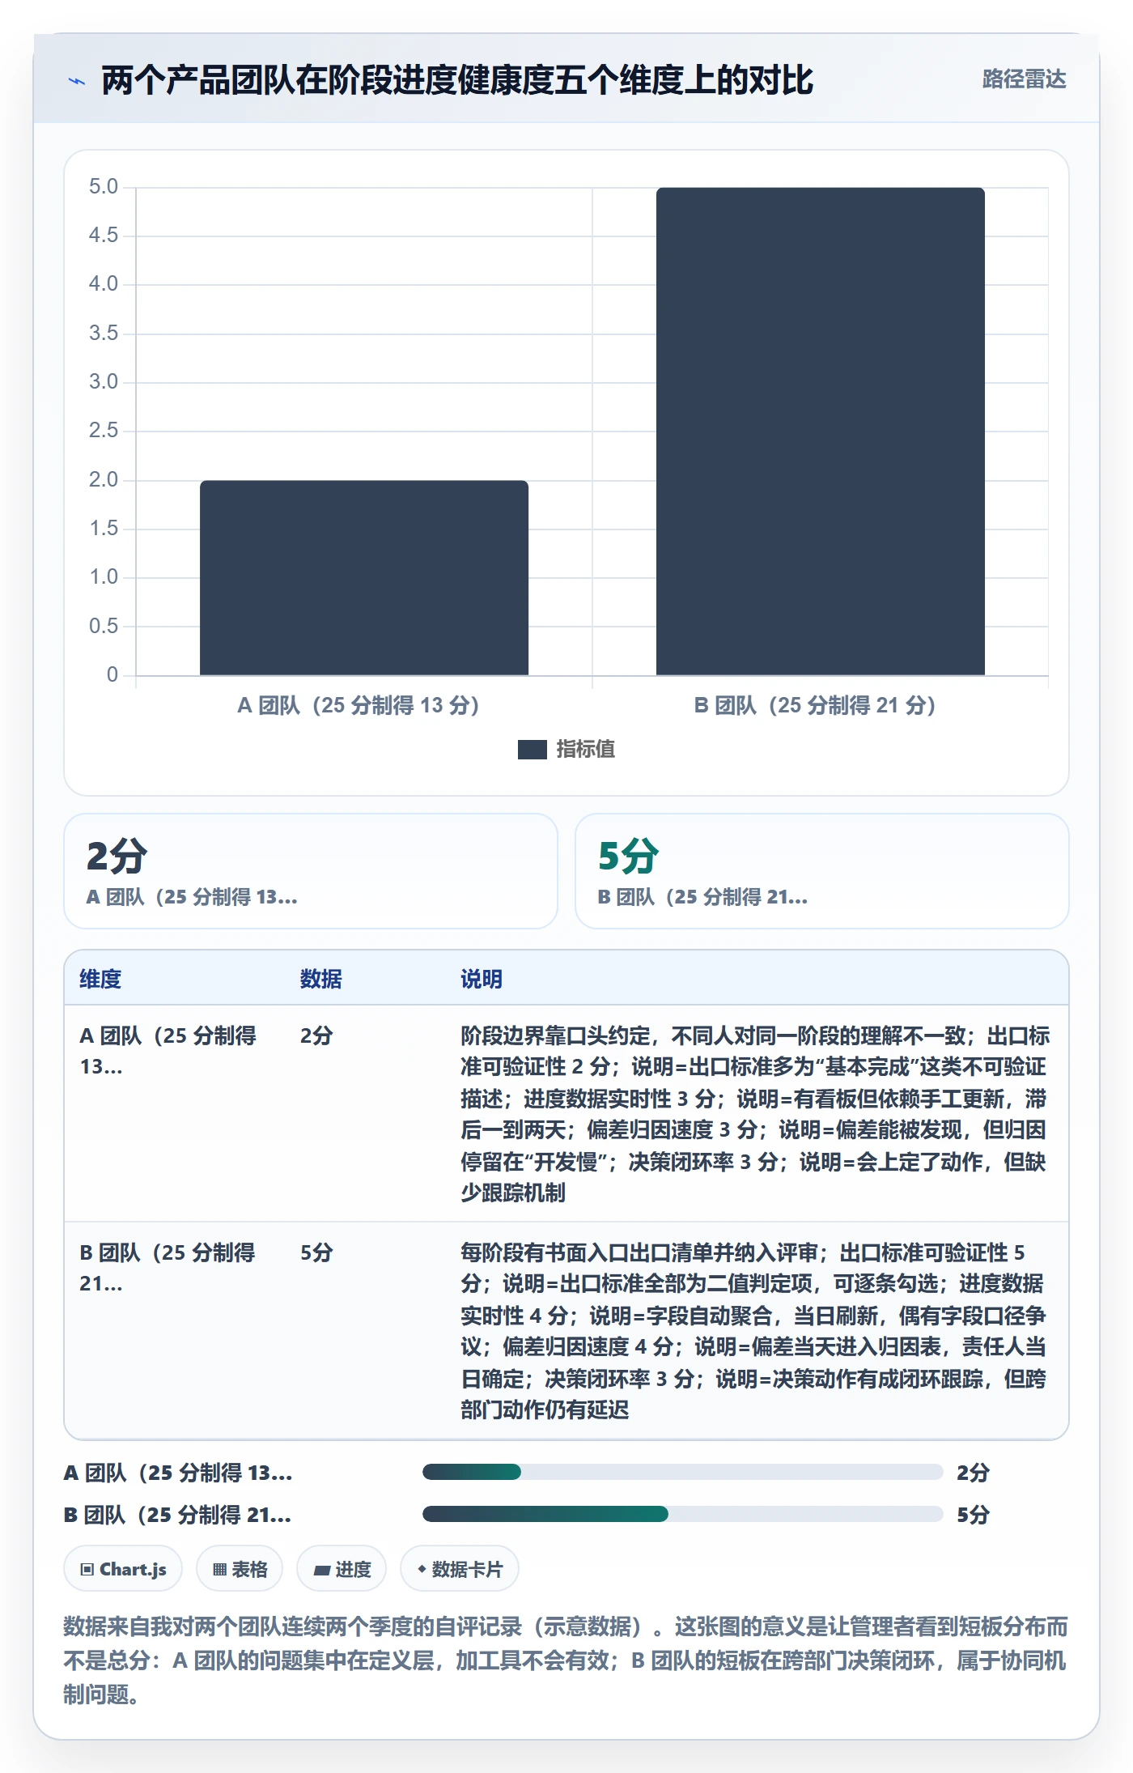The image size is (1133, 1773).
Task: Click the 5分 cell in the table
Action: click(316, 1252)
